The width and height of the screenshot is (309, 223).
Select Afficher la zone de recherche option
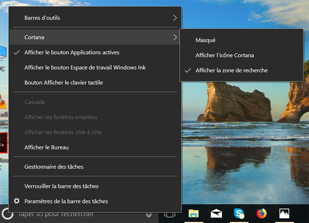[x=231, y=70]
